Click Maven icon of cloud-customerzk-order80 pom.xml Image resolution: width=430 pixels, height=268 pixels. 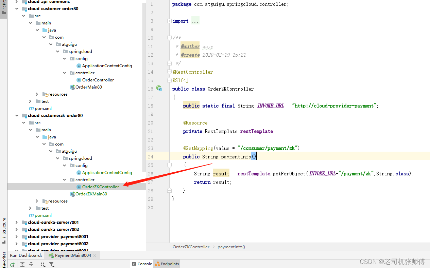[x=31, y=215]
